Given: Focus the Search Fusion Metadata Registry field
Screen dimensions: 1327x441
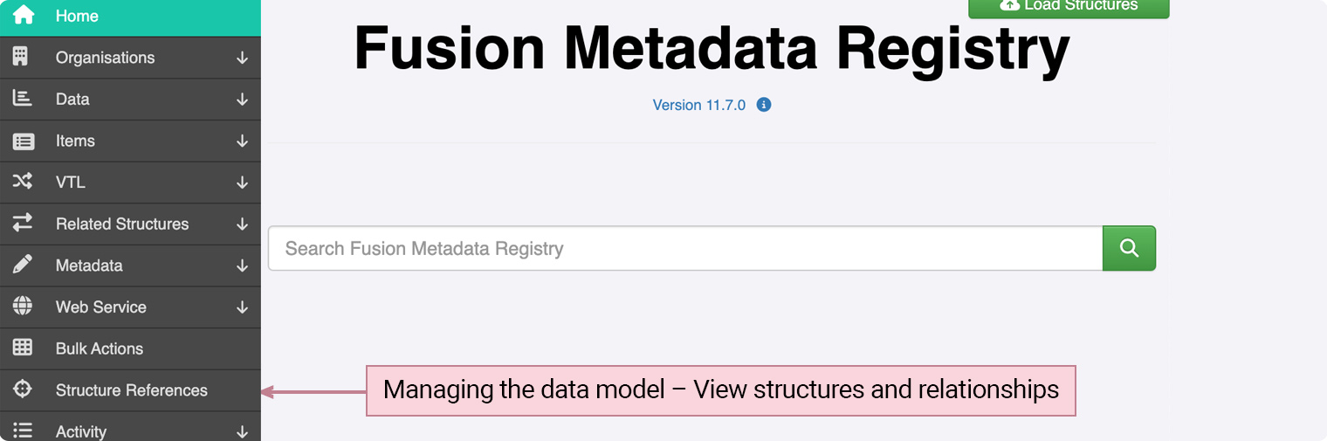Looking at the screenshot, I should click(685, 248).
